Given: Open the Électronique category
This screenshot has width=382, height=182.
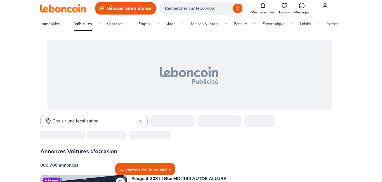Looking at the screenshot, I should click(273, 24).
